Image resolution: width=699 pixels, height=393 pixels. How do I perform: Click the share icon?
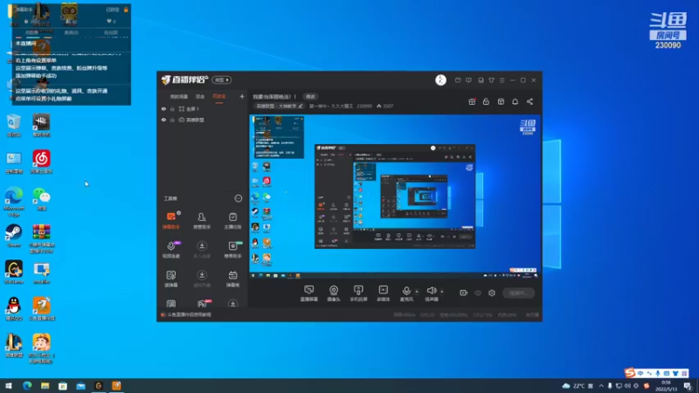pyautogui.click(x=529, y=101)
